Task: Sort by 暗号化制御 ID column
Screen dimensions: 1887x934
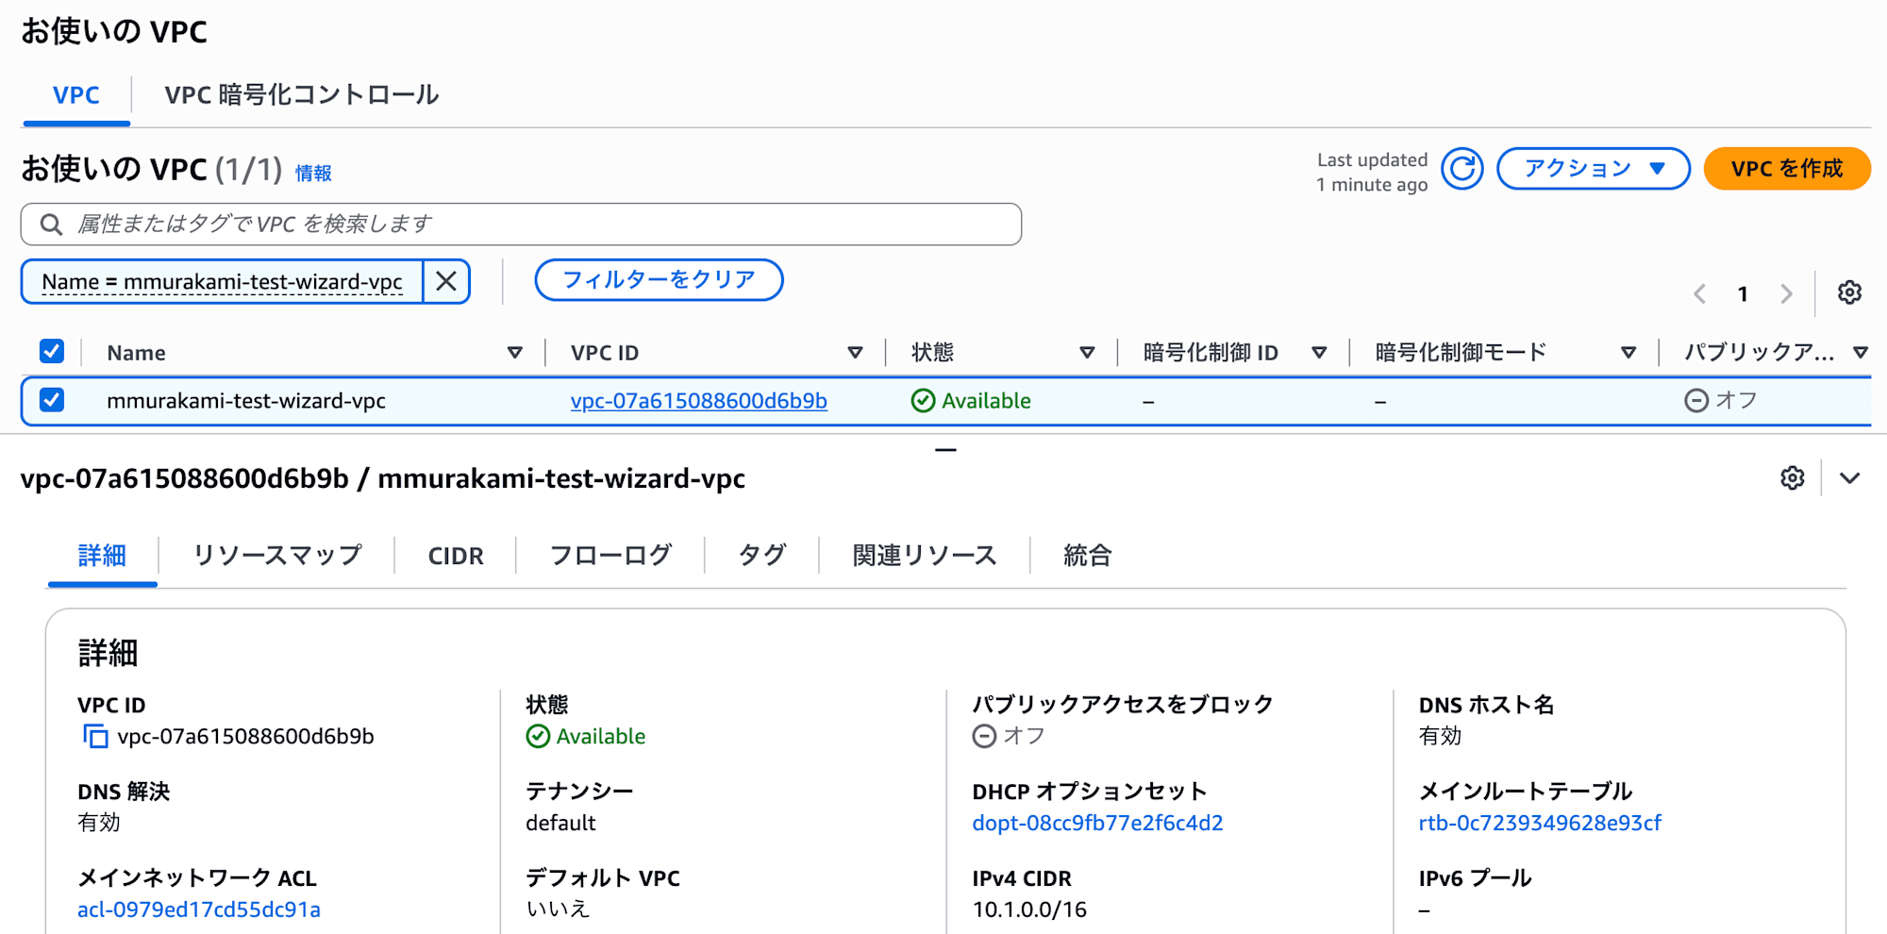Action: [x=1319, y=353]
